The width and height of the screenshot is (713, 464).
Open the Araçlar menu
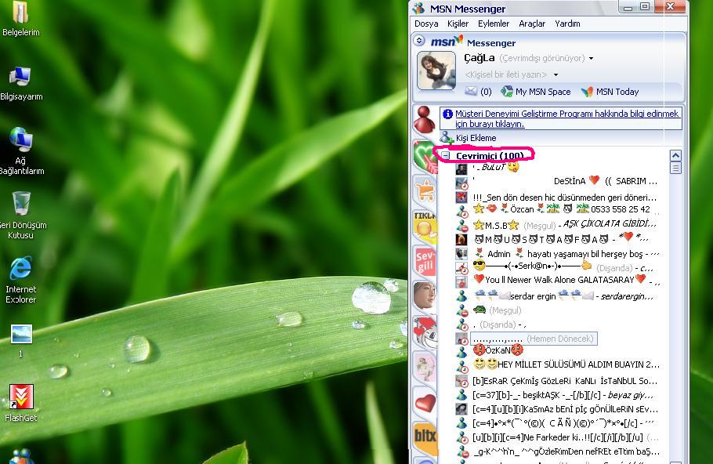(x=531, y=24)
